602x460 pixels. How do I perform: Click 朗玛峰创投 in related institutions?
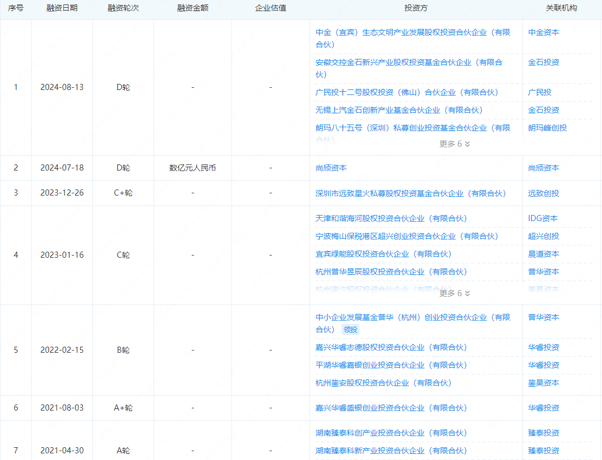[547, 128]
